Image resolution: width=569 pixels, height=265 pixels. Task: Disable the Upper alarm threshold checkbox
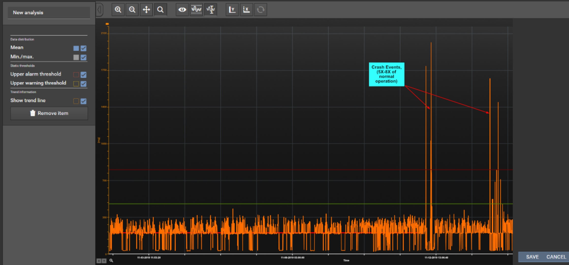pyautogui.click(x=84, y=75)
